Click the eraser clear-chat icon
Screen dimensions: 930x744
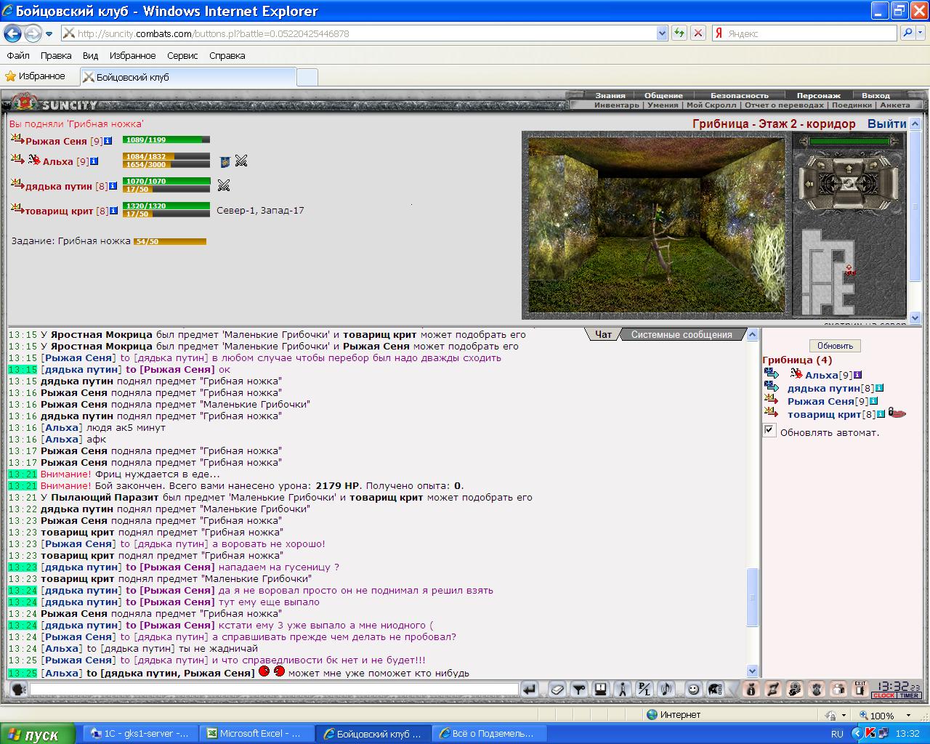pos(557,690)
